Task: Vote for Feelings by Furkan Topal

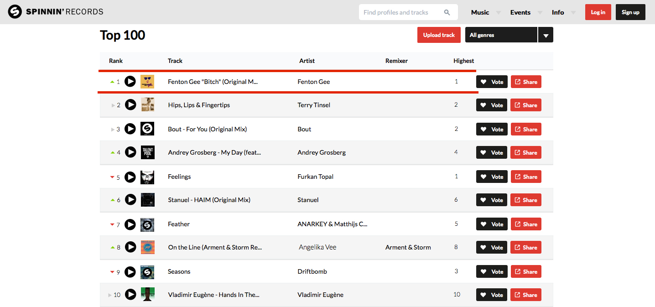Action: pos(492,177)
